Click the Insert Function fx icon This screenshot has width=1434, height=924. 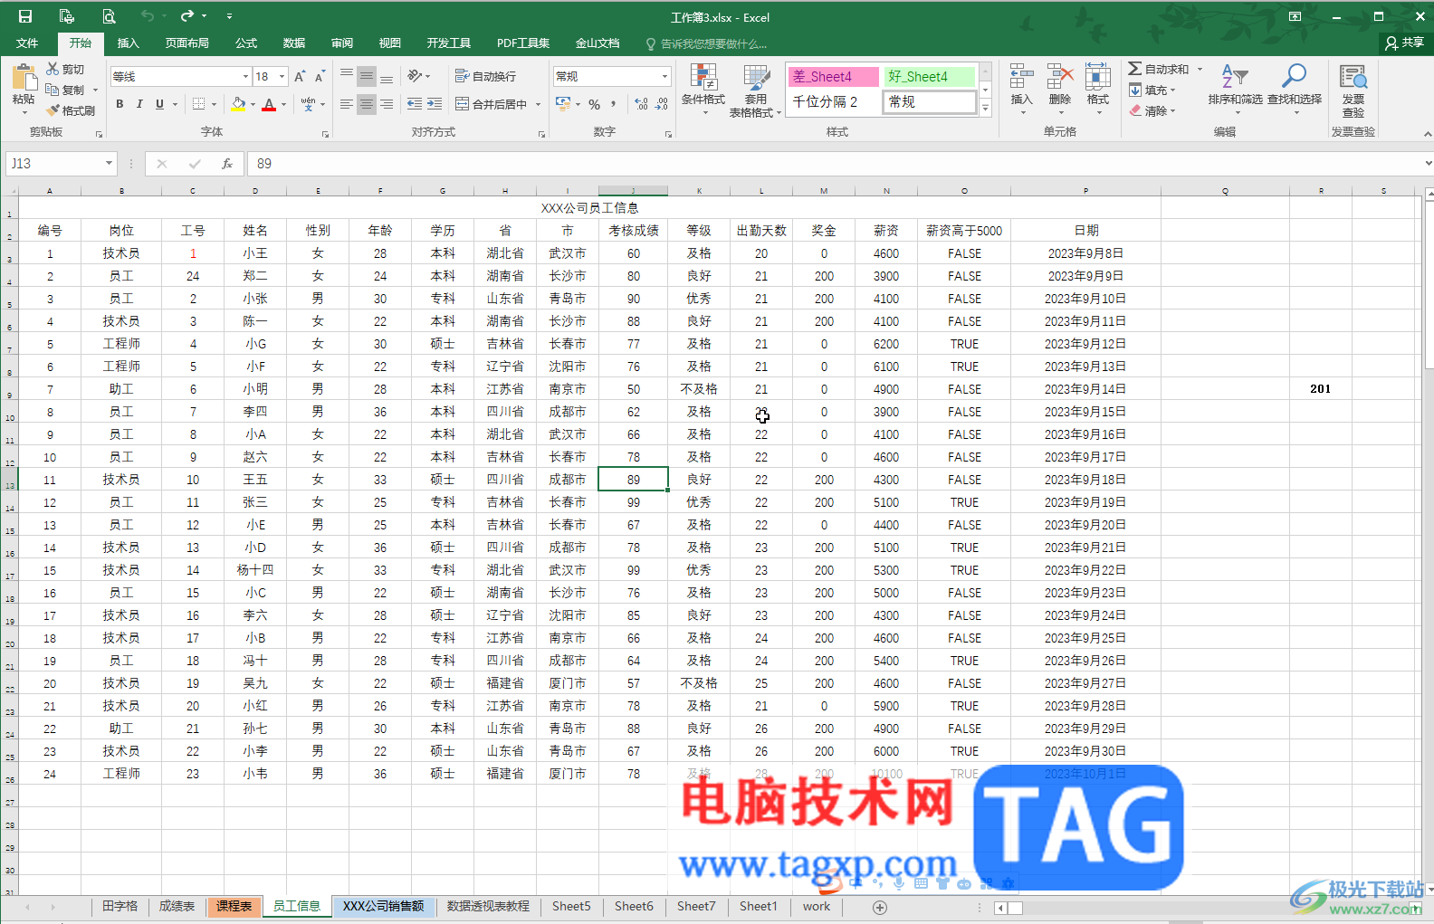(x=227, y=164)
